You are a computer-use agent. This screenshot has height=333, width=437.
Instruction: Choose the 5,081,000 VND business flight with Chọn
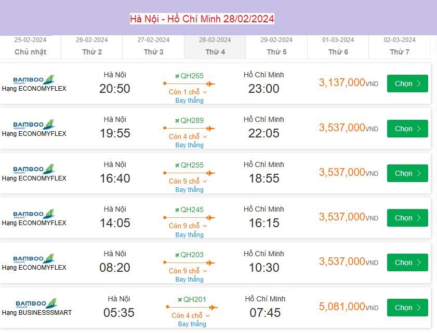point(407,308)
